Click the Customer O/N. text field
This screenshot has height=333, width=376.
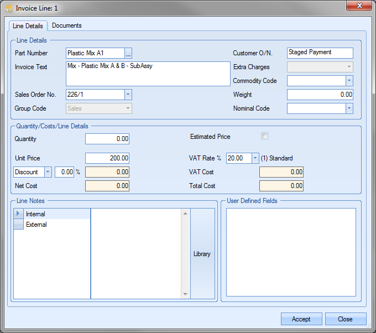click(320, 53)
